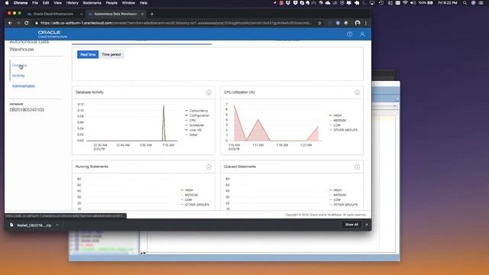Screen dimensions: 489x275
Task: Click the browser address bar URL
Action: tap(176, 23)
